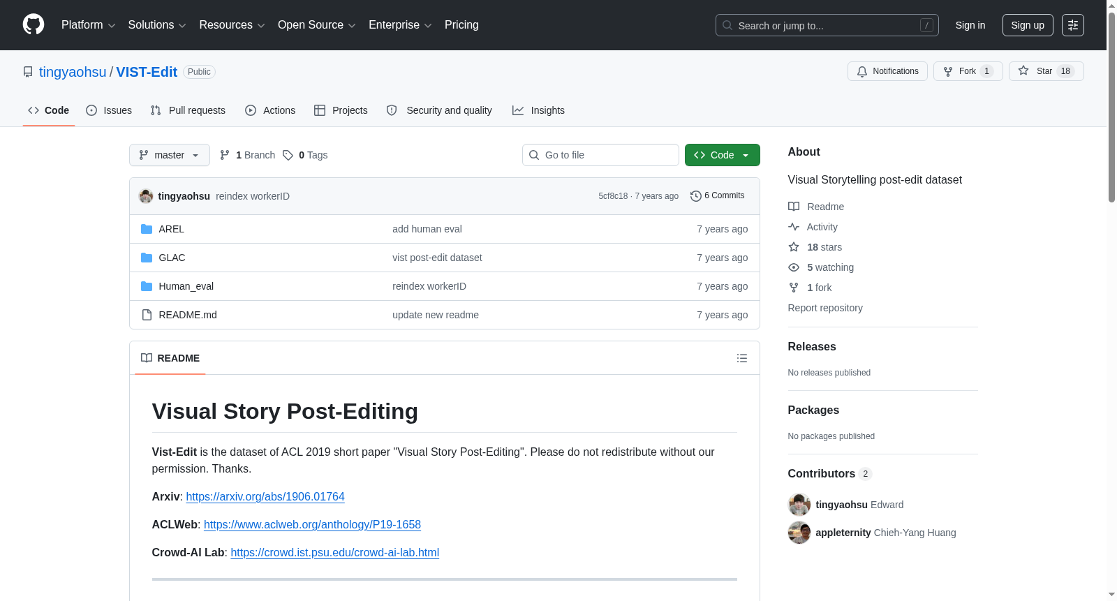Click the commit history clock icon
The image size is (1117, 601).
pyautogui.click(x=695, y=196)
